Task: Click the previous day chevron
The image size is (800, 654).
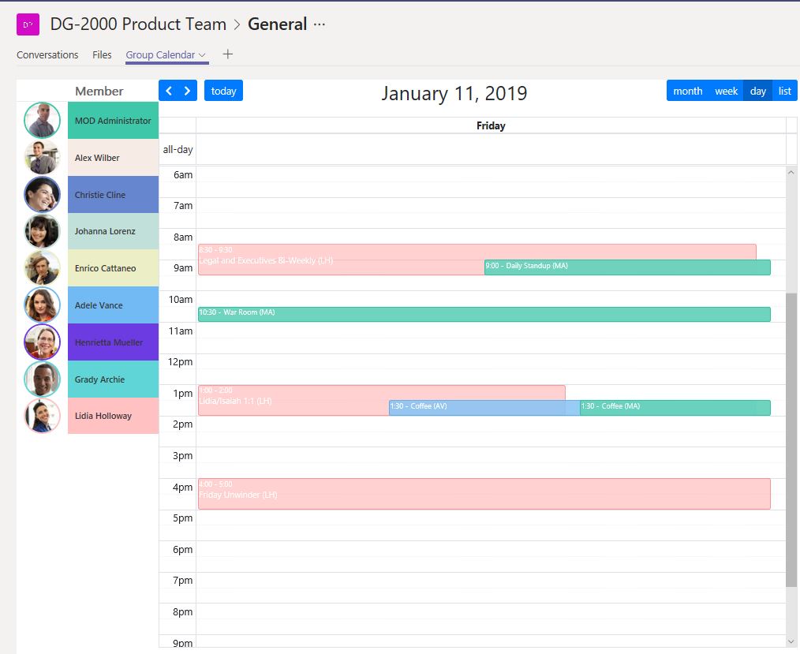Action: pos(170,90)
